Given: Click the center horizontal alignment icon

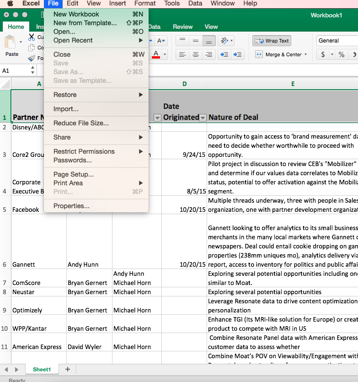Looking at the screenshot, I should pos(196,54).
